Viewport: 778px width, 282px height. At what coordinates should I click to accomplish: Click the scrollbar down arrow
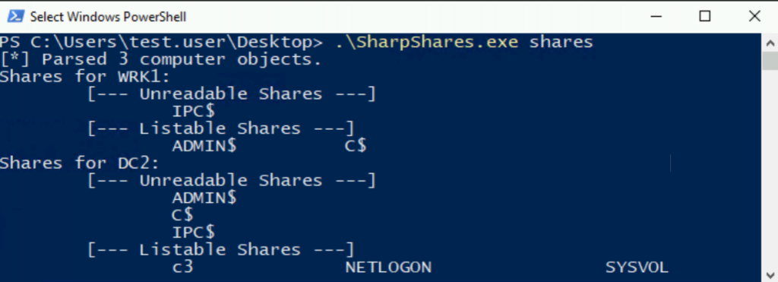click(770, 274)
